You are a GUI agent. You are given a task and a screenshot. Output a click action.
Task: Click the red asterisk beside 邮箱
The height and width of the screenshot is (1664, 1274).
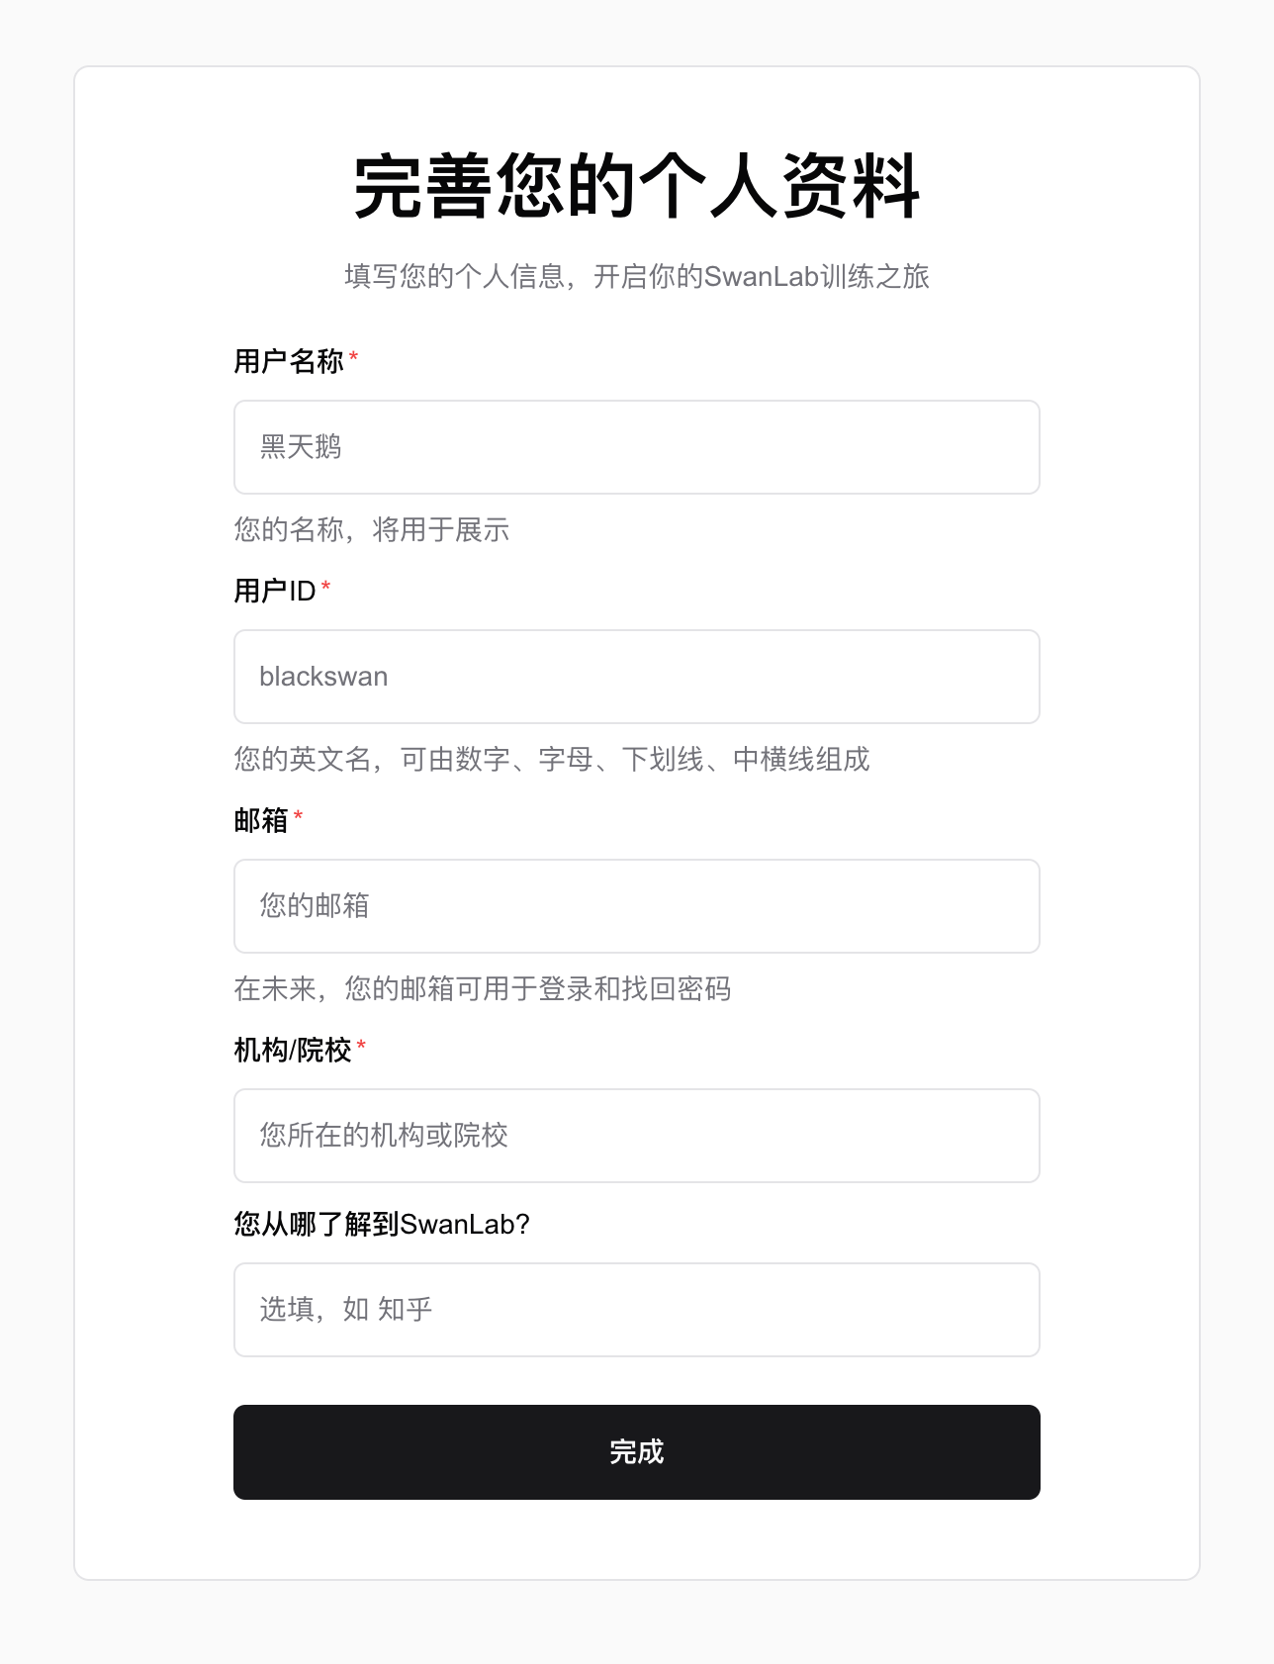(x=298, y=816)
